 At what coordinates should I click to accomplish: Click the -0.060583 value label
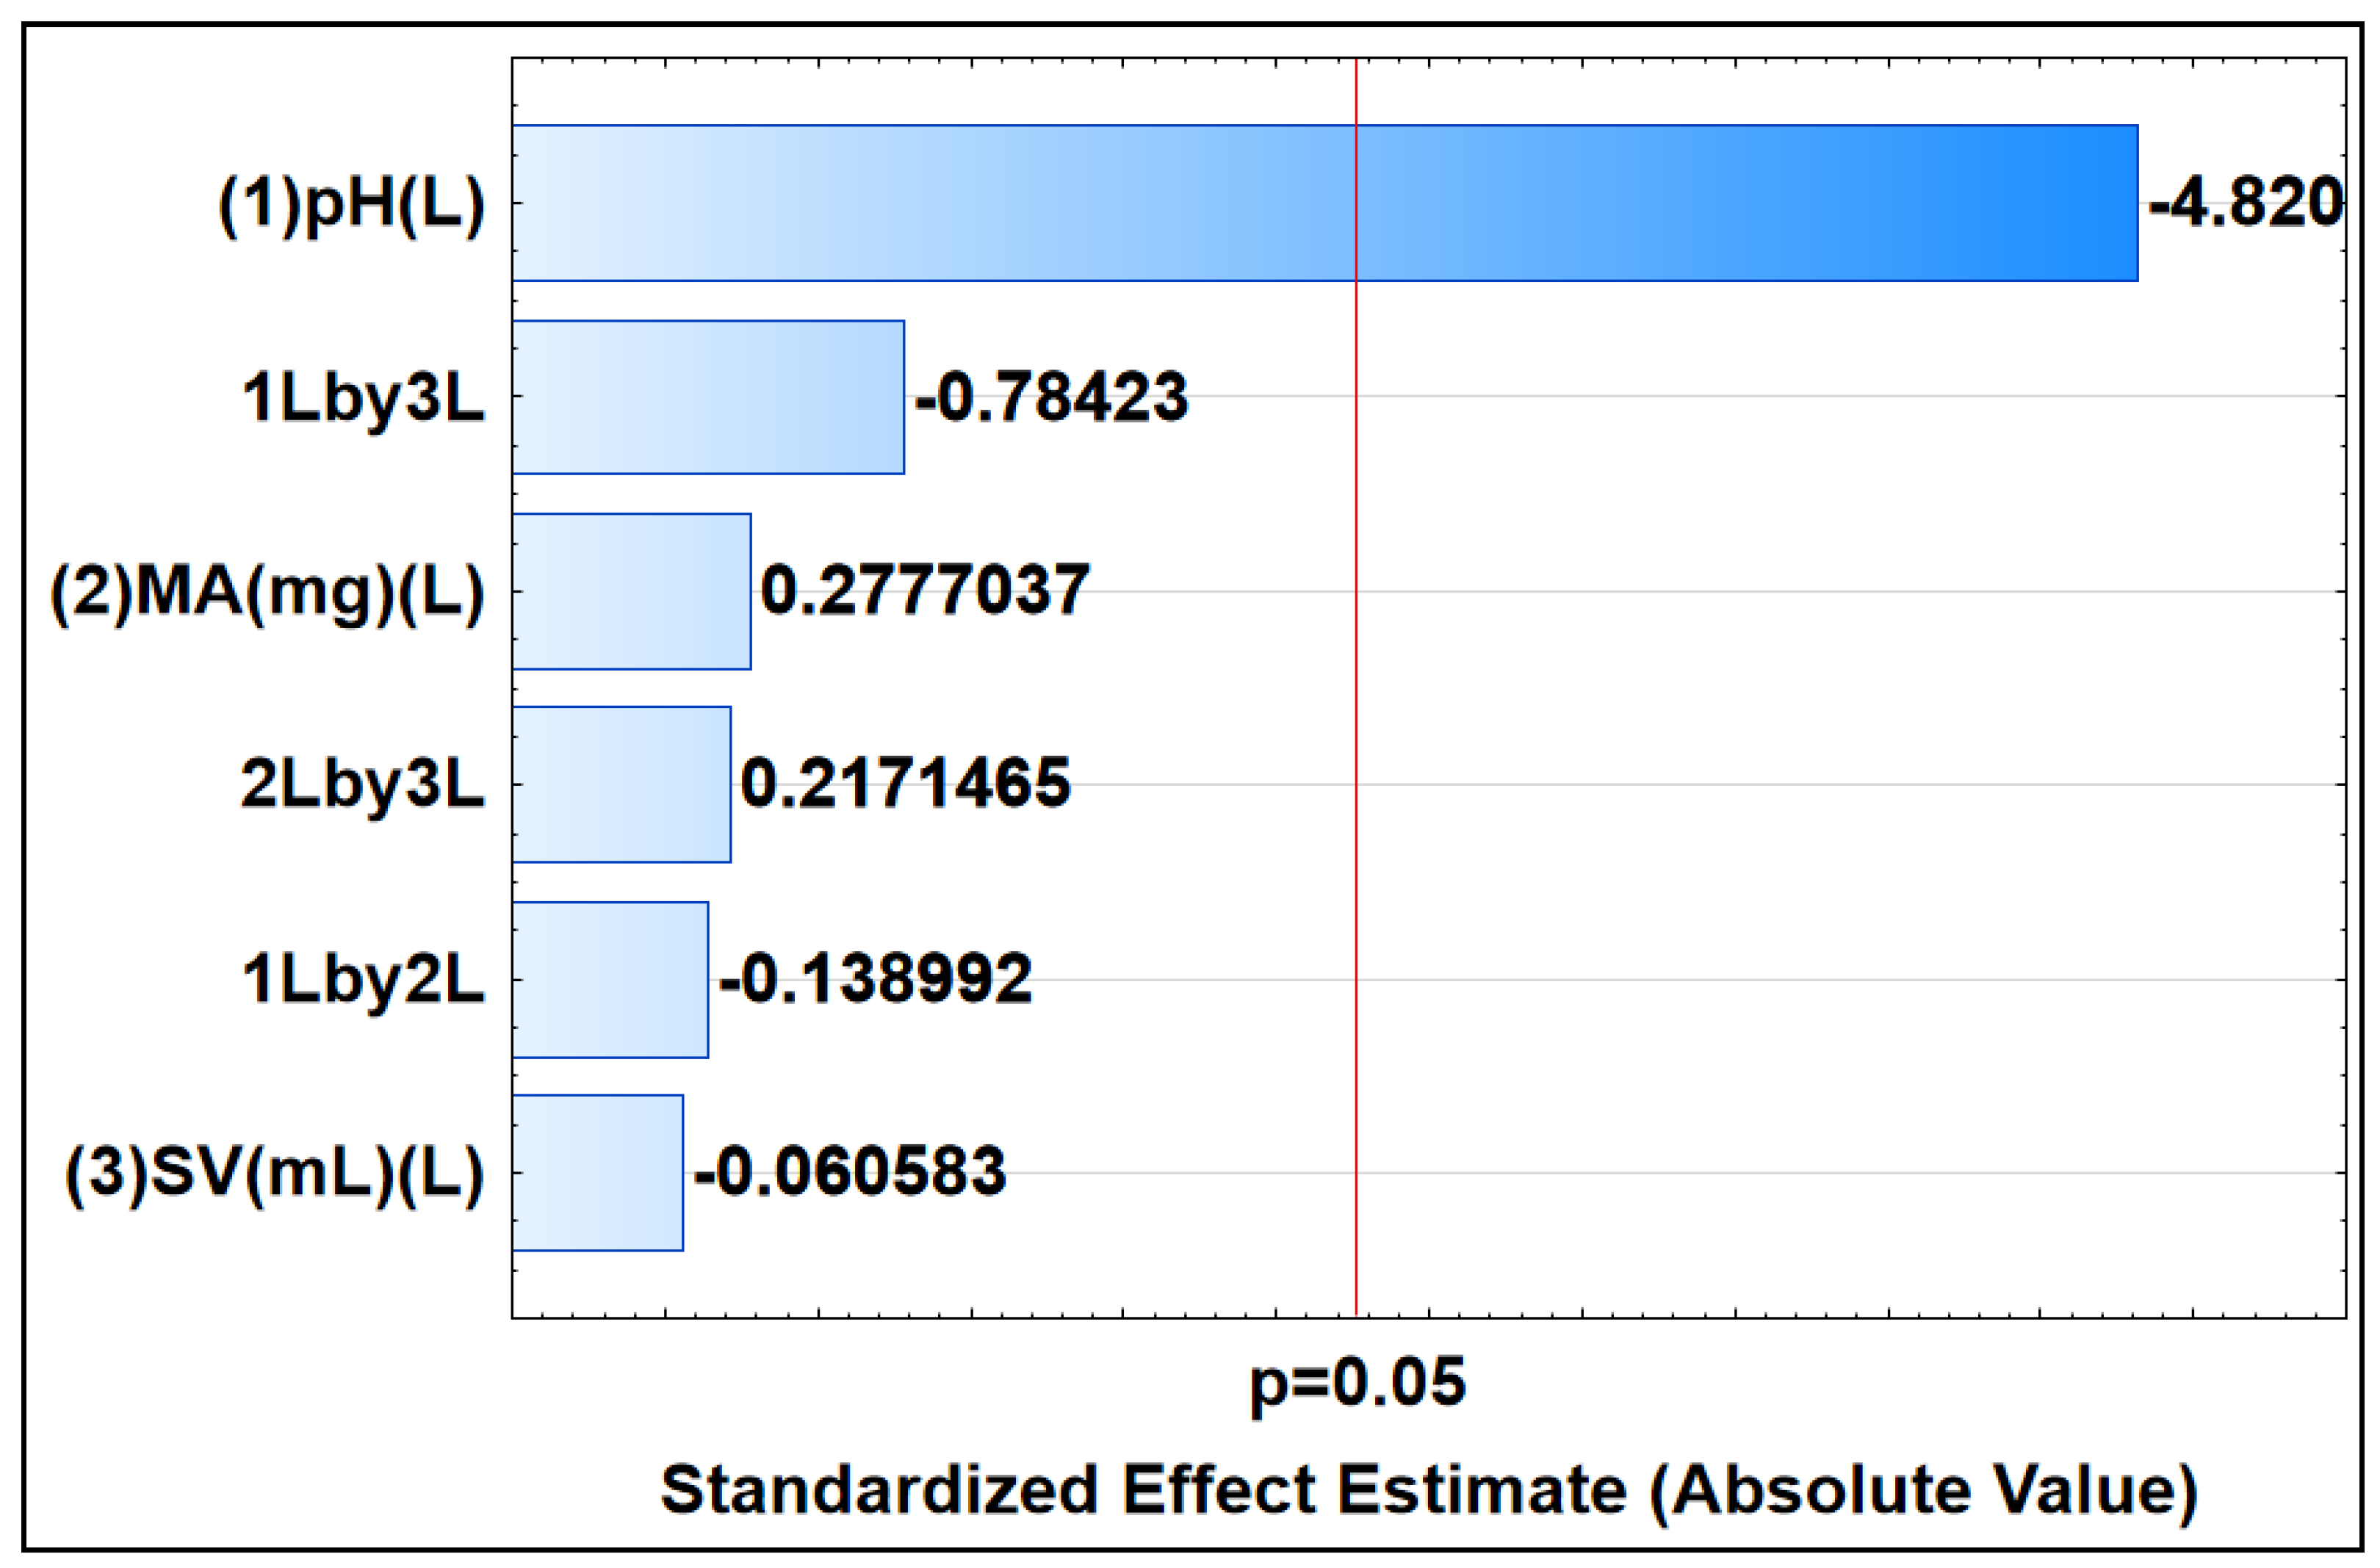(850, 1171)
